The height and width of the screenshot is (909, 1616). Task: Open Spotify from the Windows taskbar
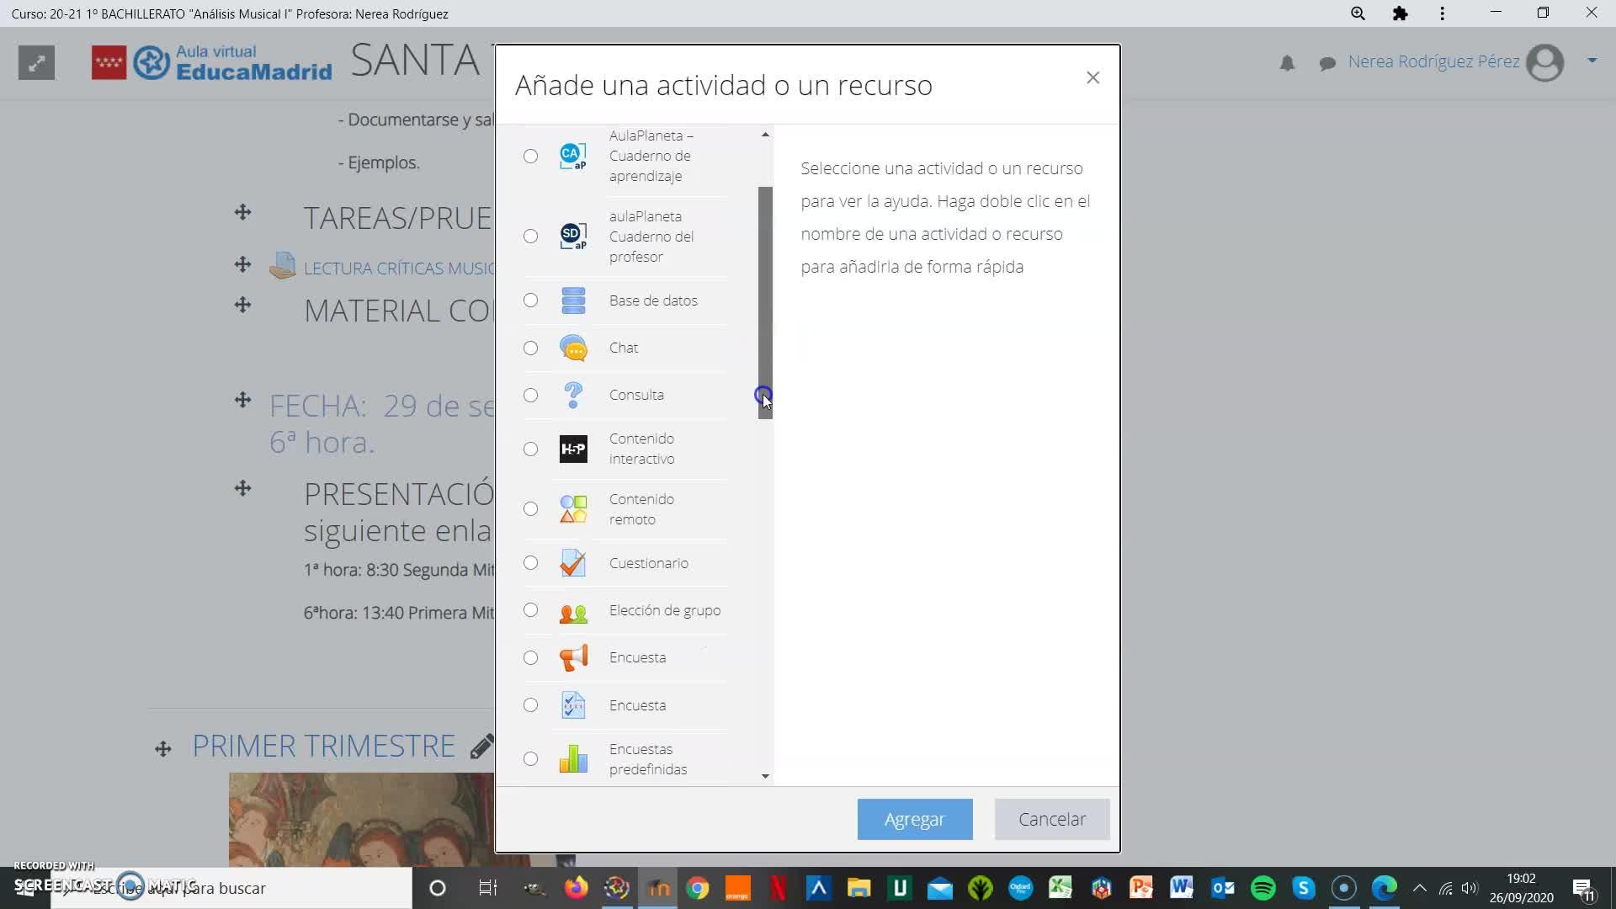pyautogui.click(x=1262, y=888)
